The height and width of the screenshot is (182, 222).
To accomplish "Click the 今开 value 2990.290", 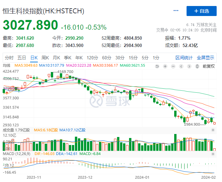I will 74,38.
